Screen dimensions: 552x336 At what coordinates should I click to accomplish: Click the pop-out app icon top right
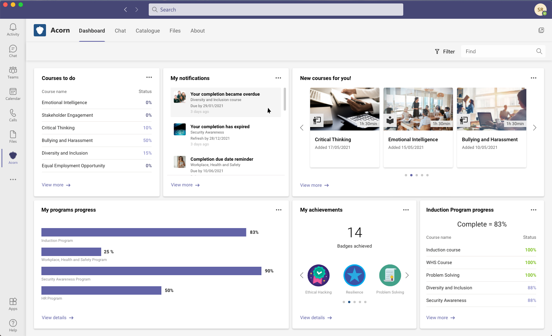tap(541, 30)
